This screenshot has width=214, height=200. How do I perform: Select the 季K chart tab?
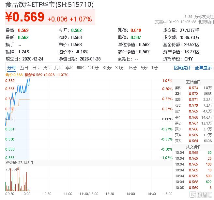[69, 68]
